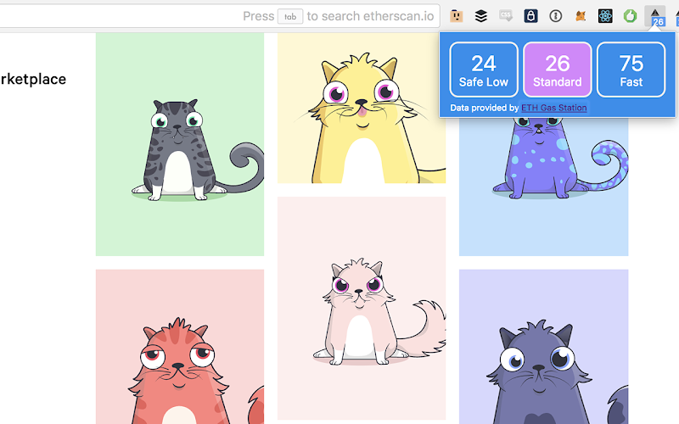Open the pale pink fluffy kitty card

click(362, 308)
